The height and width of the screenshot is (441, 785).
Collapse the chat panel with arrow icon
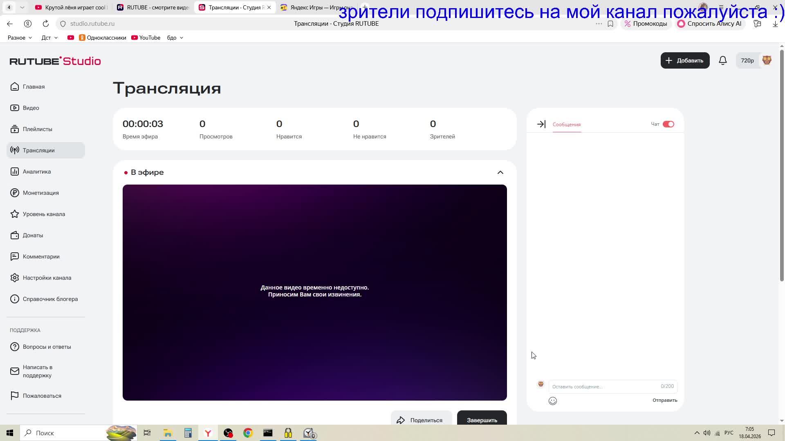pyautogui.click(x=541, y=124)
